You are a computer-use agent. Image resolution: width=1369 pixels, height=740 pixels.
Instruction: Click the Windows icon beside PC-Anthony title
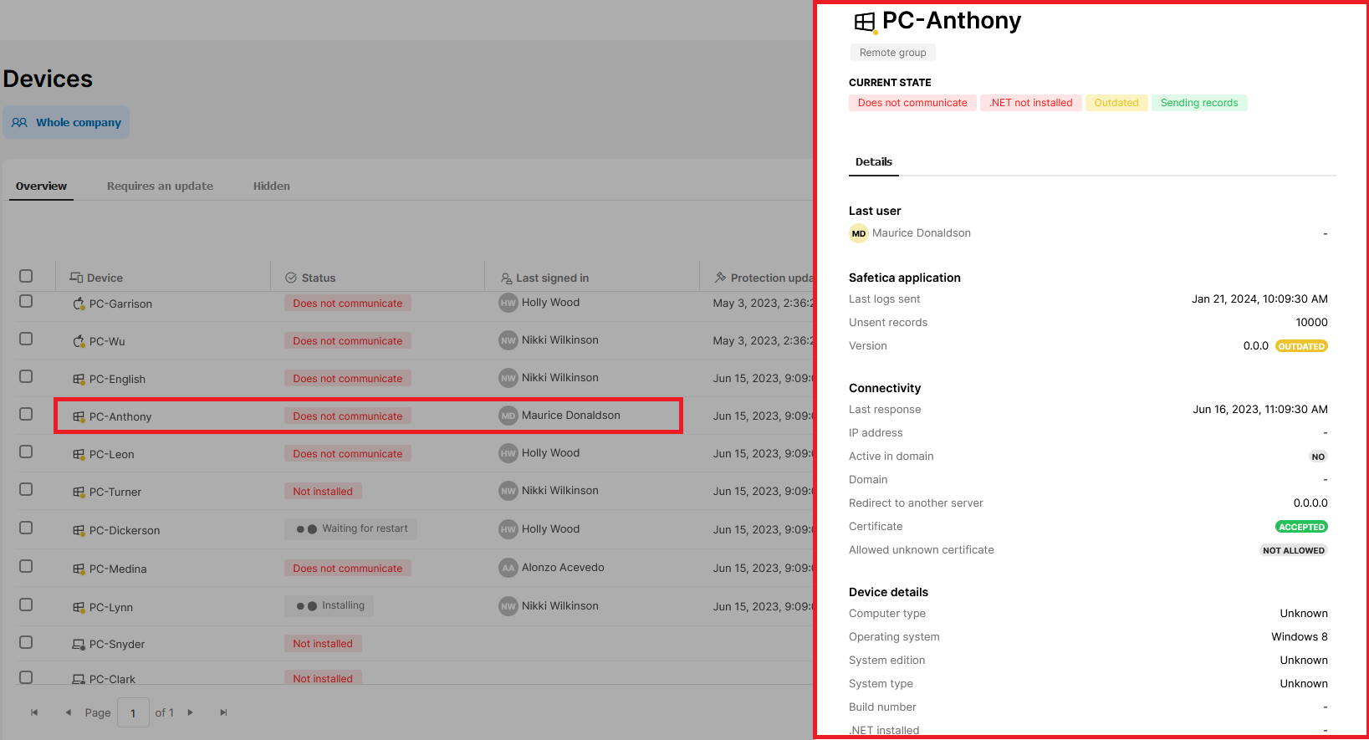(865, 22)
